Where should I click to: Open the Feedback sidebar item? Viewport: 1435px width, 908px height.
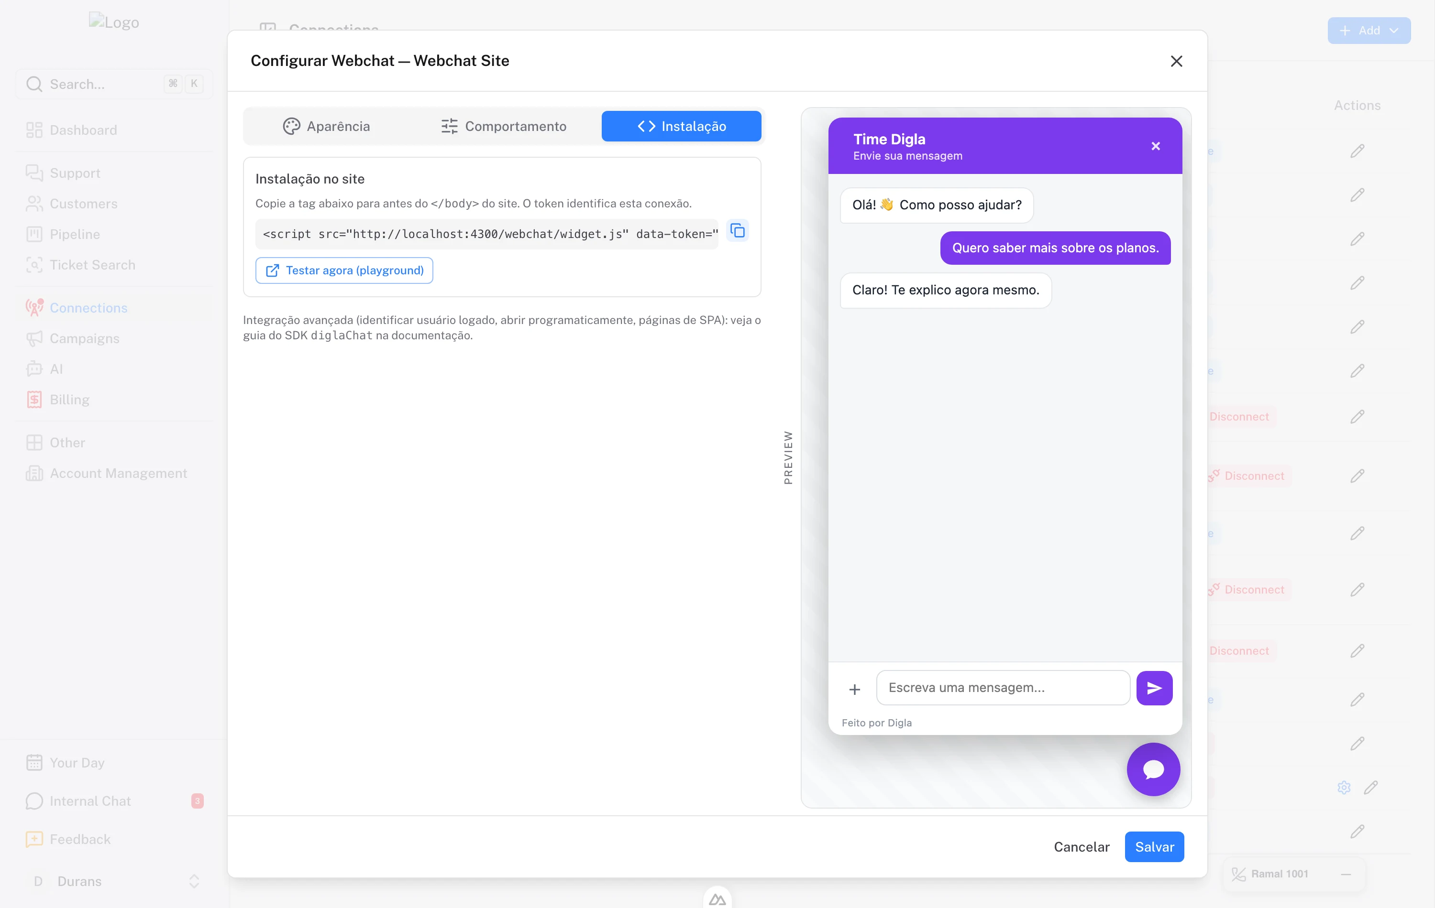tap(114, 840)
